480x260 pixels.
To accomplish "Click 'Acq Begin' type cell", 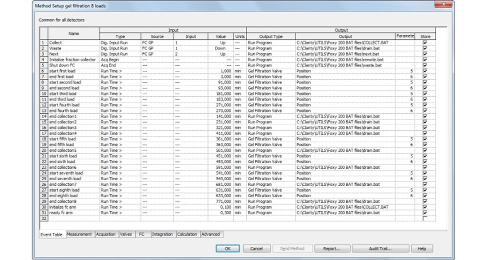I will click(x=120, y=59).
